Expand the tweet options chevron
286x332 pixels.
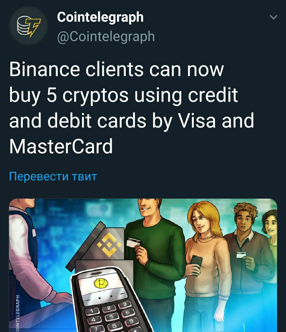pos(273,18)
